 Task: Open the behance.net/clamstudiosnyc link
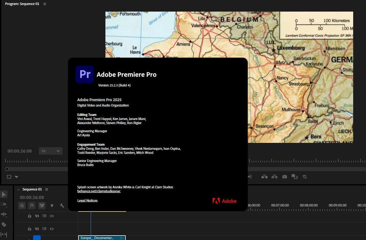pos(99,191)
